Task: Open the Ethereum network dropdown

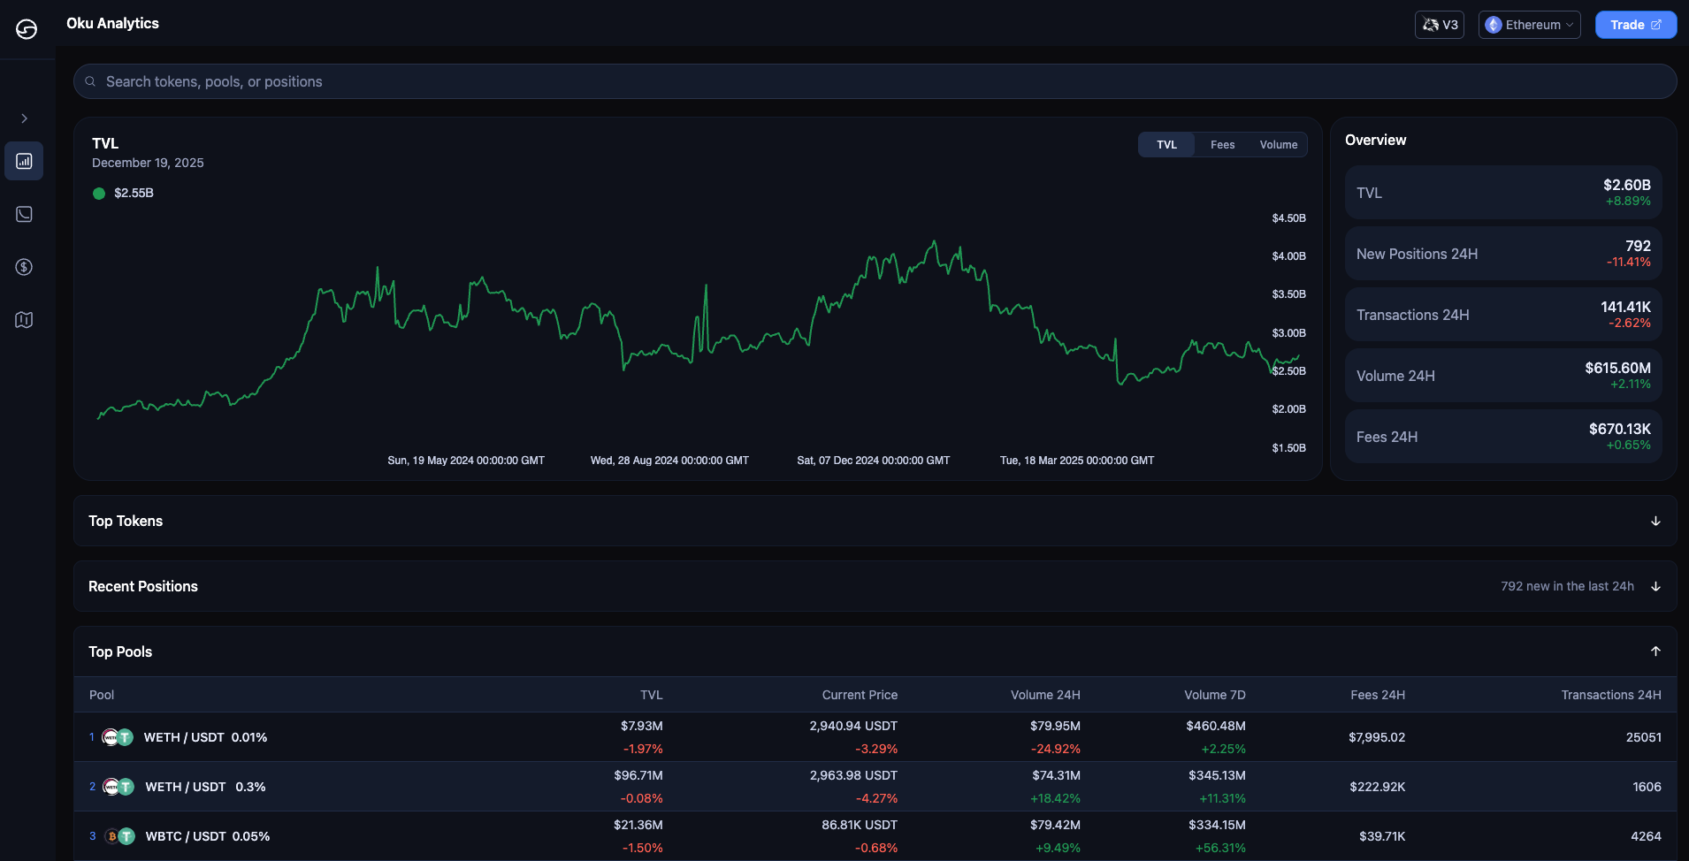Action: click(1529, 25)
